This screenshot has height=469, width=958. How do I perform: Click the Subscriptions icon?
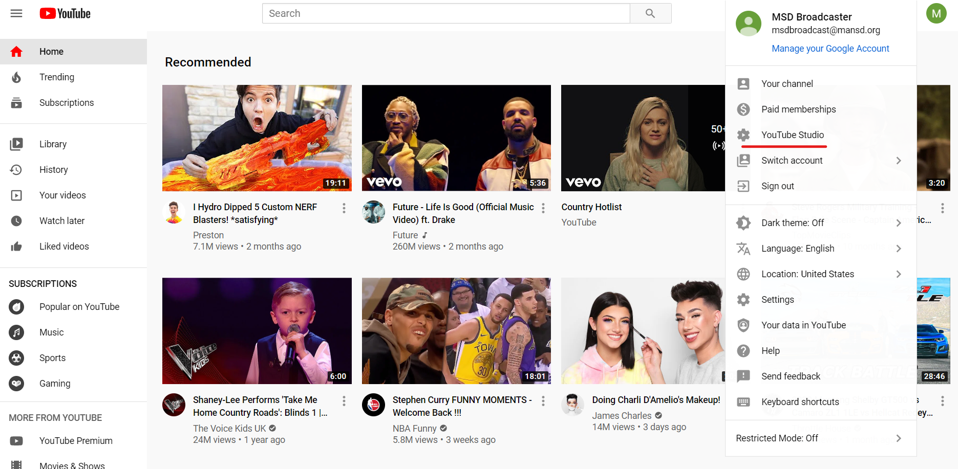coord(16,103)
